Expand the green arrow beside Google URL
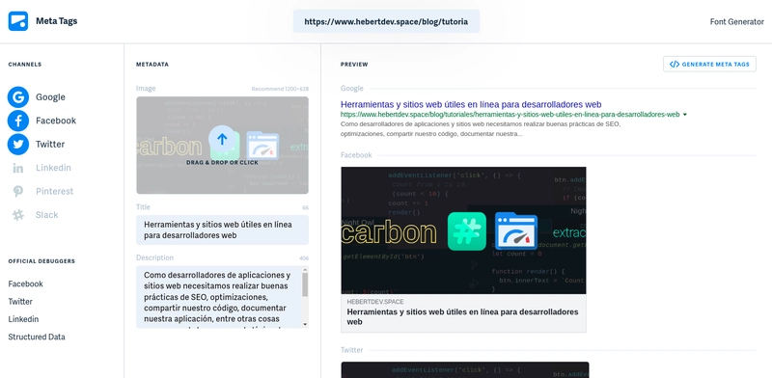The width and height of the screenshot is (772, 378). (x=685, y=115)
